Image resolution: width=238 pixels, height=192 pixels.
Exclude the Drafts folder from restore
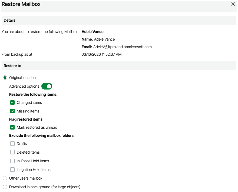(12, 144)
